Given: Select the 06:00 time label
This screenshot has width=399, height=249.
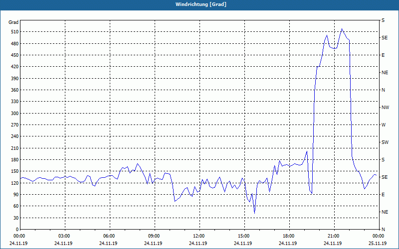Looking at the screenshot, I should [x=109, y=236].
